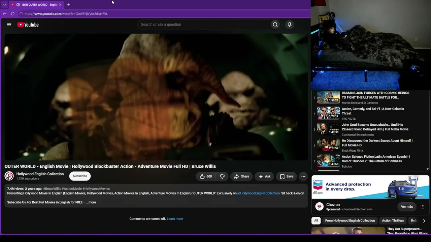This screenshot has width=431, height=242.
Task: Click the playlist scroll down arrow
Action: click(428, 169)
